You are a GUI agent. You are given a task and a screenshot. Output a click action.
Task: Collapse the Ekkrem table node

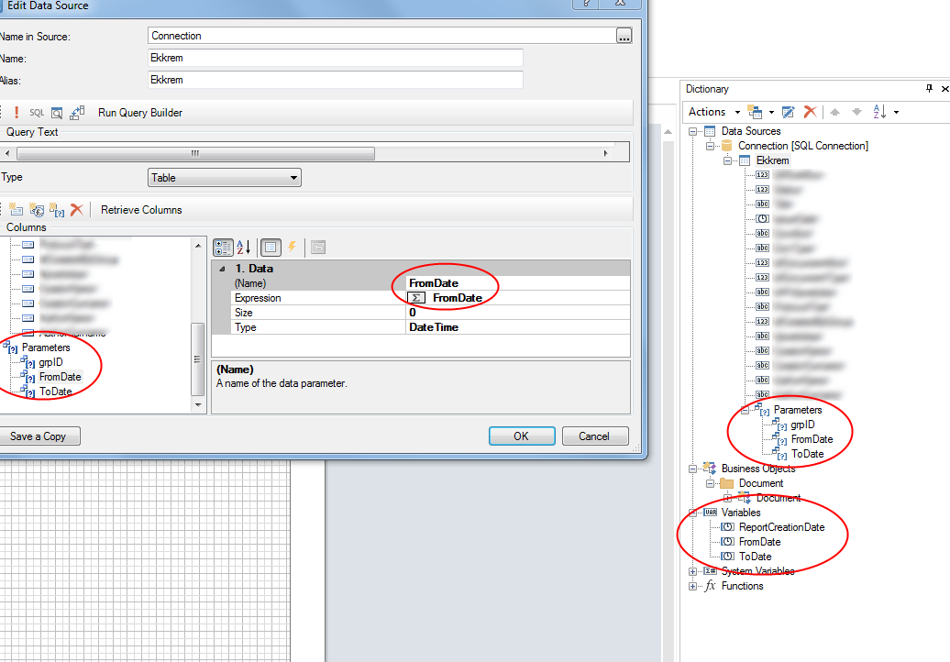point(728,160)
